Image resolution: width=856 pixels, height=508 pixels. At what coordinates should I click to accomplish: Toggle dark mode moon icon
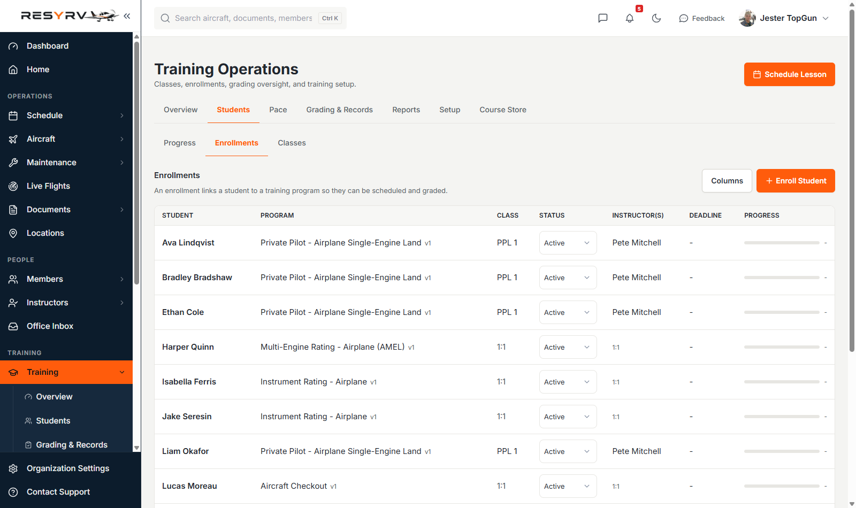tap(656, 18)
